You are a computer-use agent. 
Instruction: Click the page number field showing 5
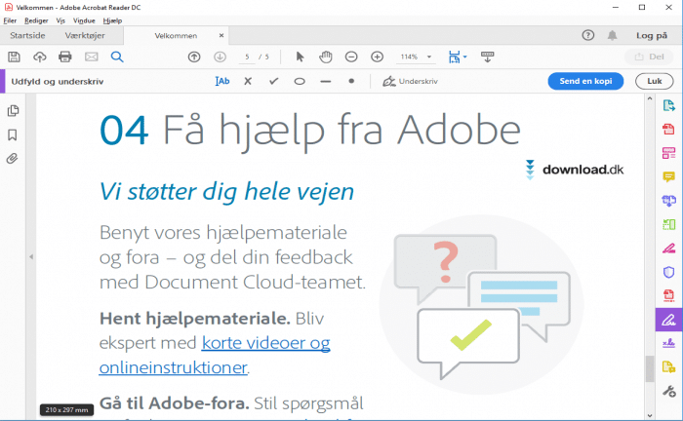[x=247, y=57]
